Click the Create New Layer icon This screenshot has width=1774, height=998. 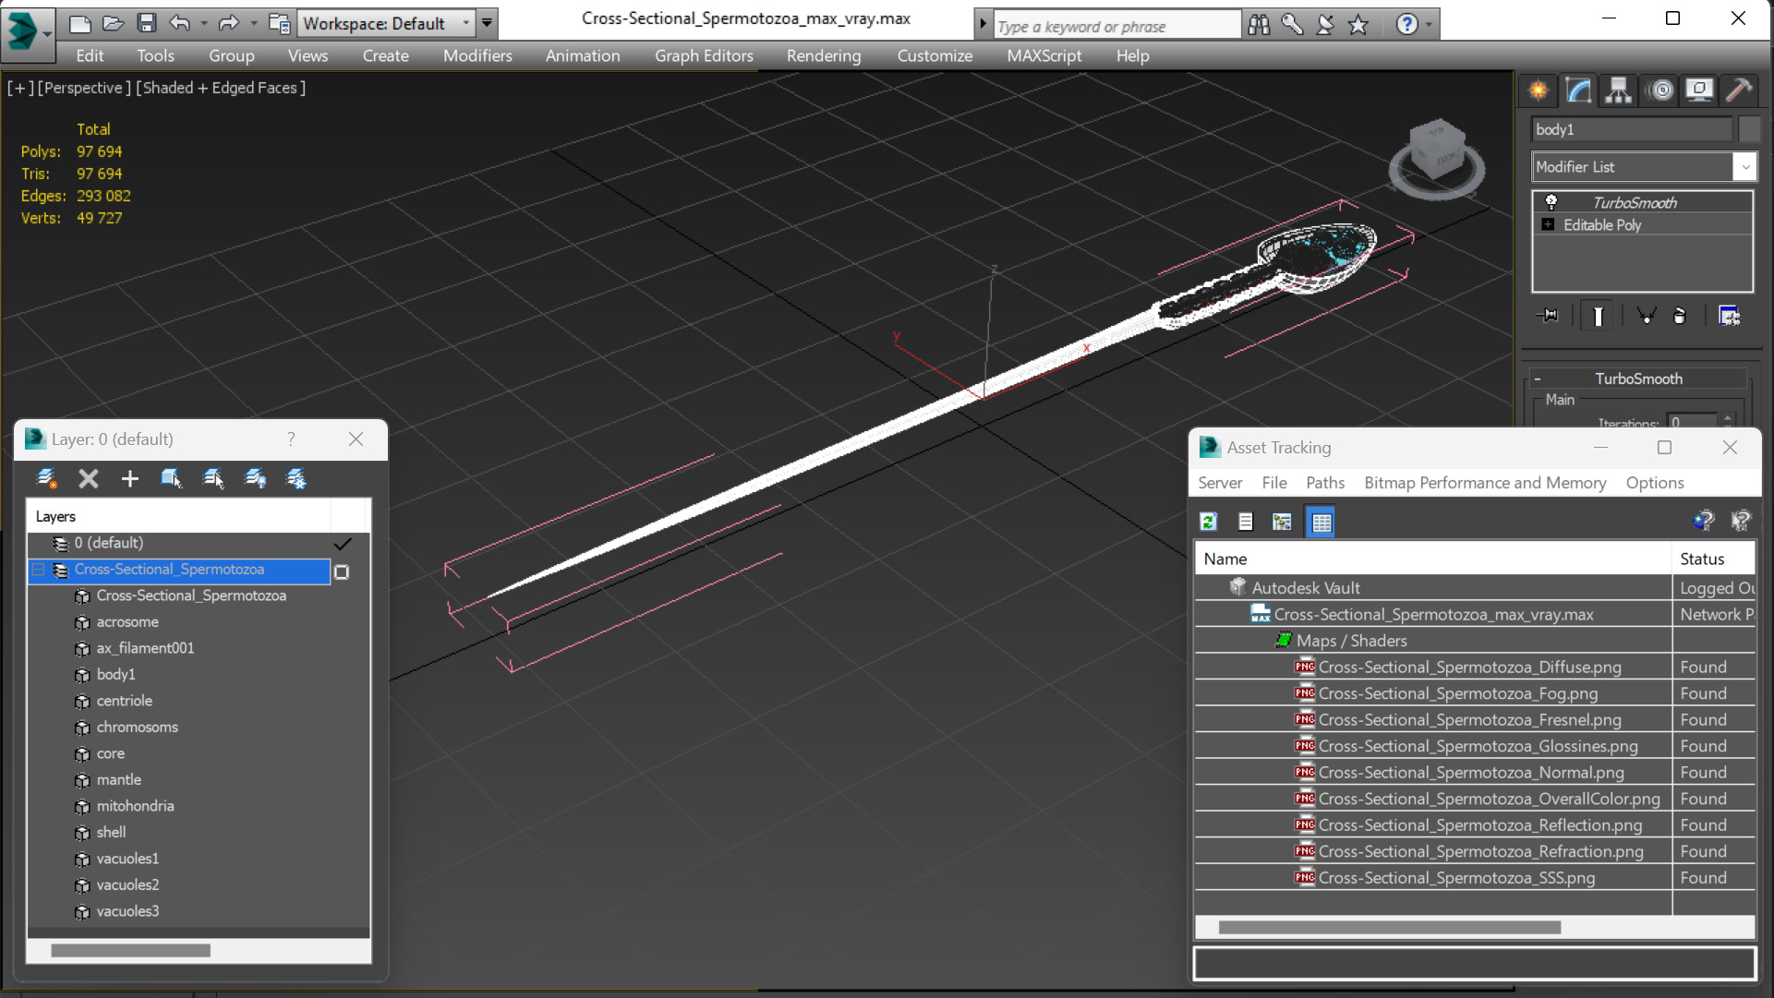46,478
